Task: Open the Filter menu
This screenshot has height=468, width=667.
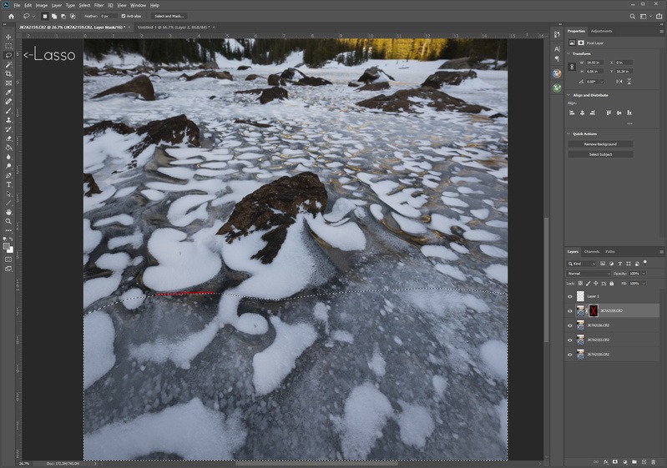Action: [99, 5]
